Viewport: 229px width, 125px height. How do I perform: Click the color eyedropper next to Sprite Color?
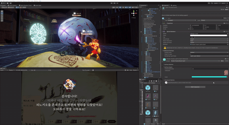(x=228, y=35)
